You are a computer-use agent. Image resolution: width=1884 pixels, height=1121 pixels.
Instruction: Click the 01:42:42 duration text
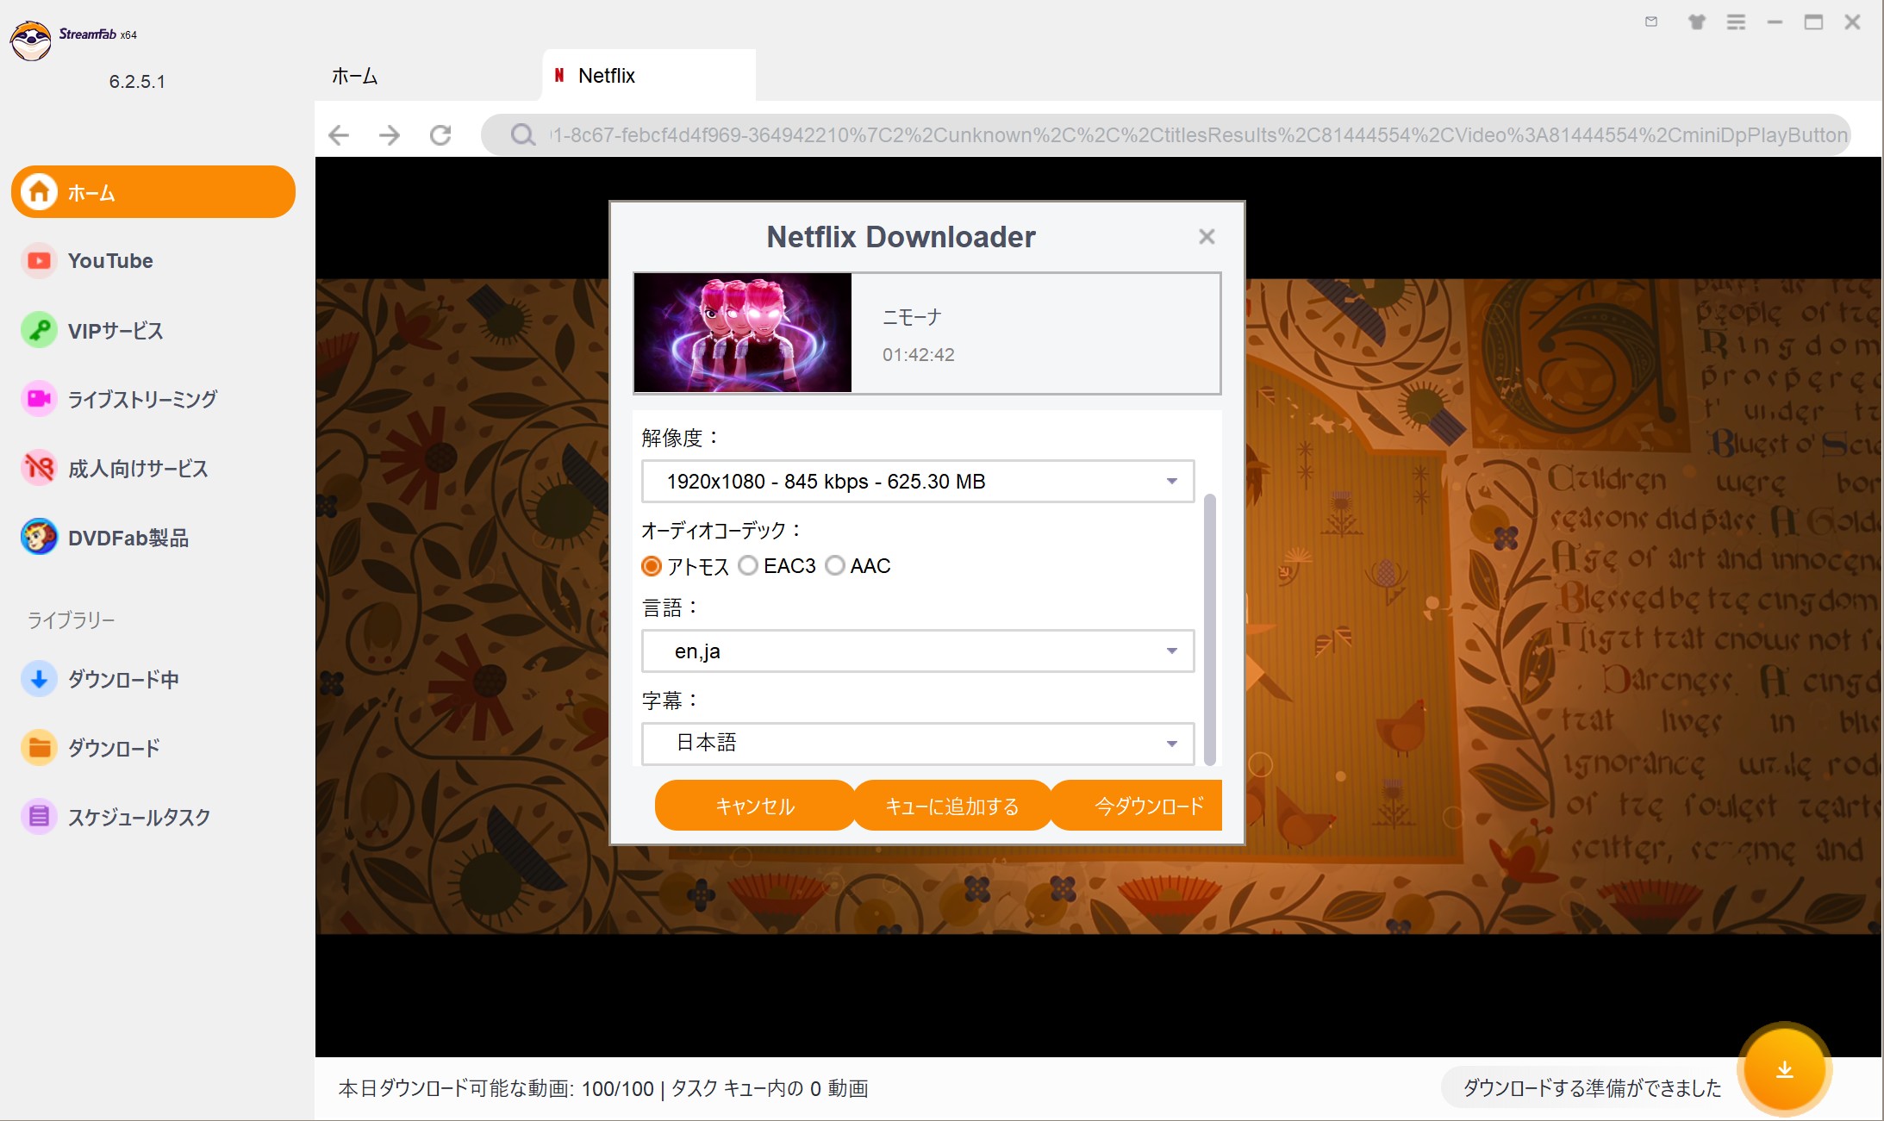tap(918, 354)
